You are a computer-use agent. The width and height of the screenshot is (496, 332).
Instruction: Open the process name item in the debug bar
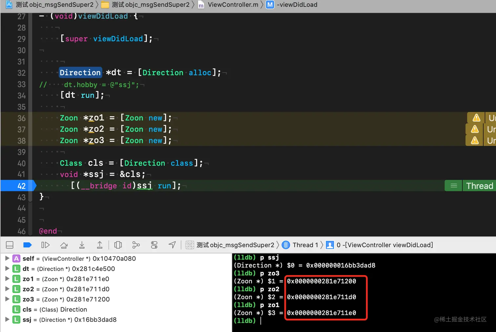point(235,245)
